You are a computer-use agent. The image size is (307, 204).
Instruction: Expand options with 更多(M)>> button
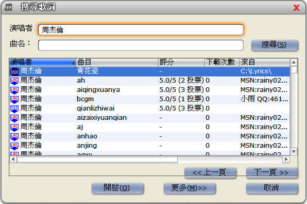pyautogui.click(x=190, y=189)
